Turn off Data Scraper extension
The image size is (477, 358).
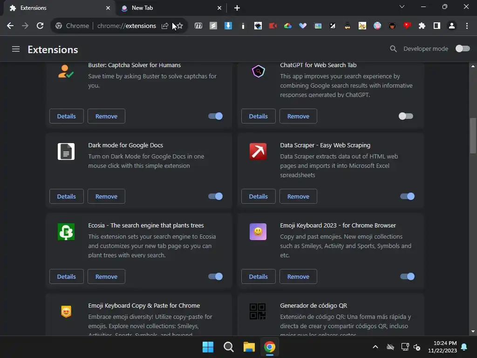[x=407, y=196]
